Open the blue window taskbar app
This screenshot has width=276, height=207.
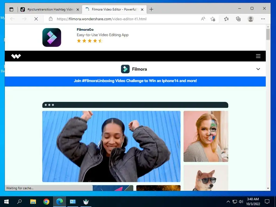tap(73, 202)
